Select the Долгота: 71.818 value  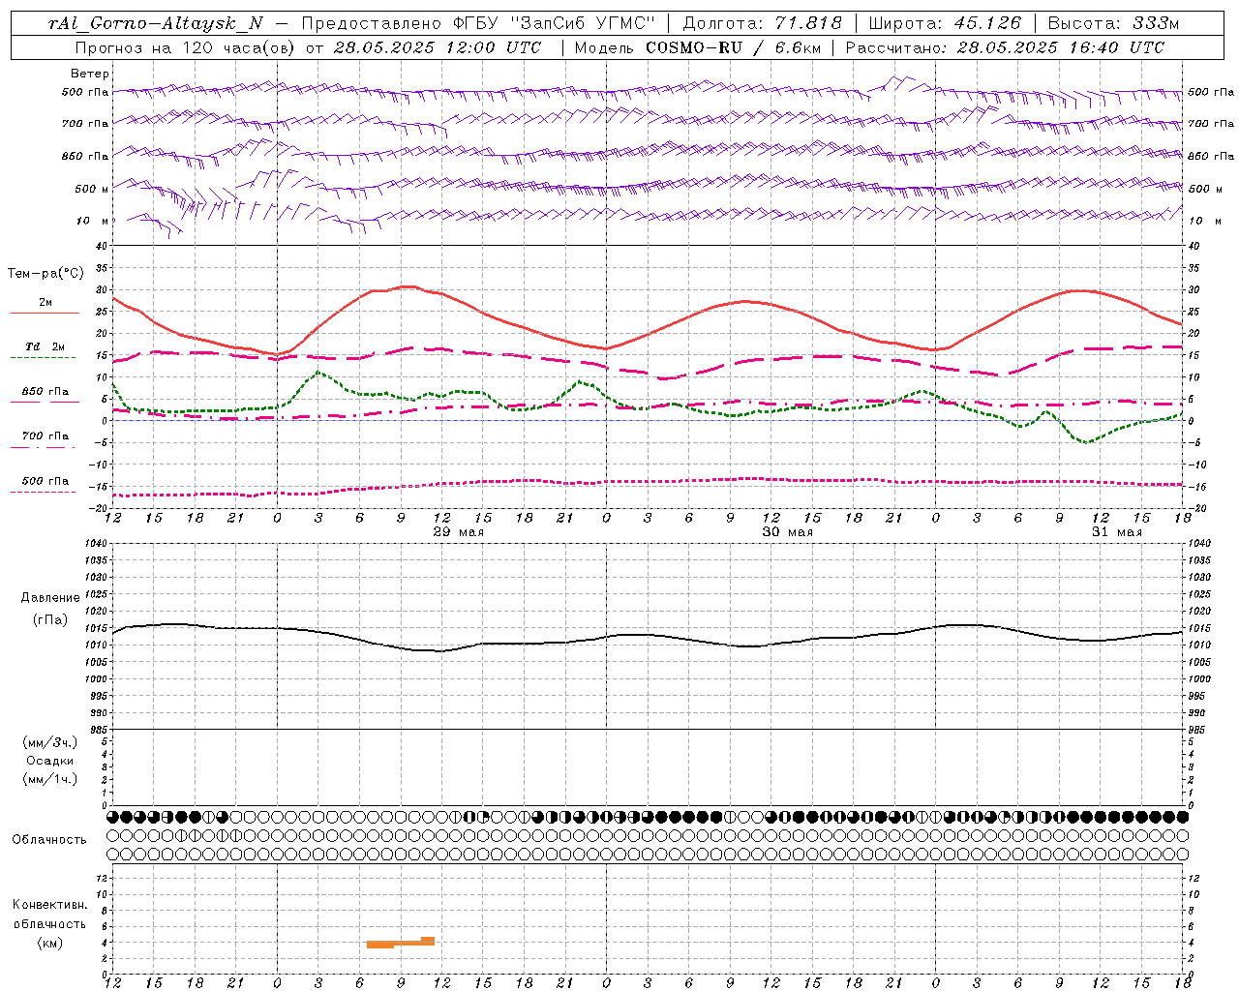point(763,23)
